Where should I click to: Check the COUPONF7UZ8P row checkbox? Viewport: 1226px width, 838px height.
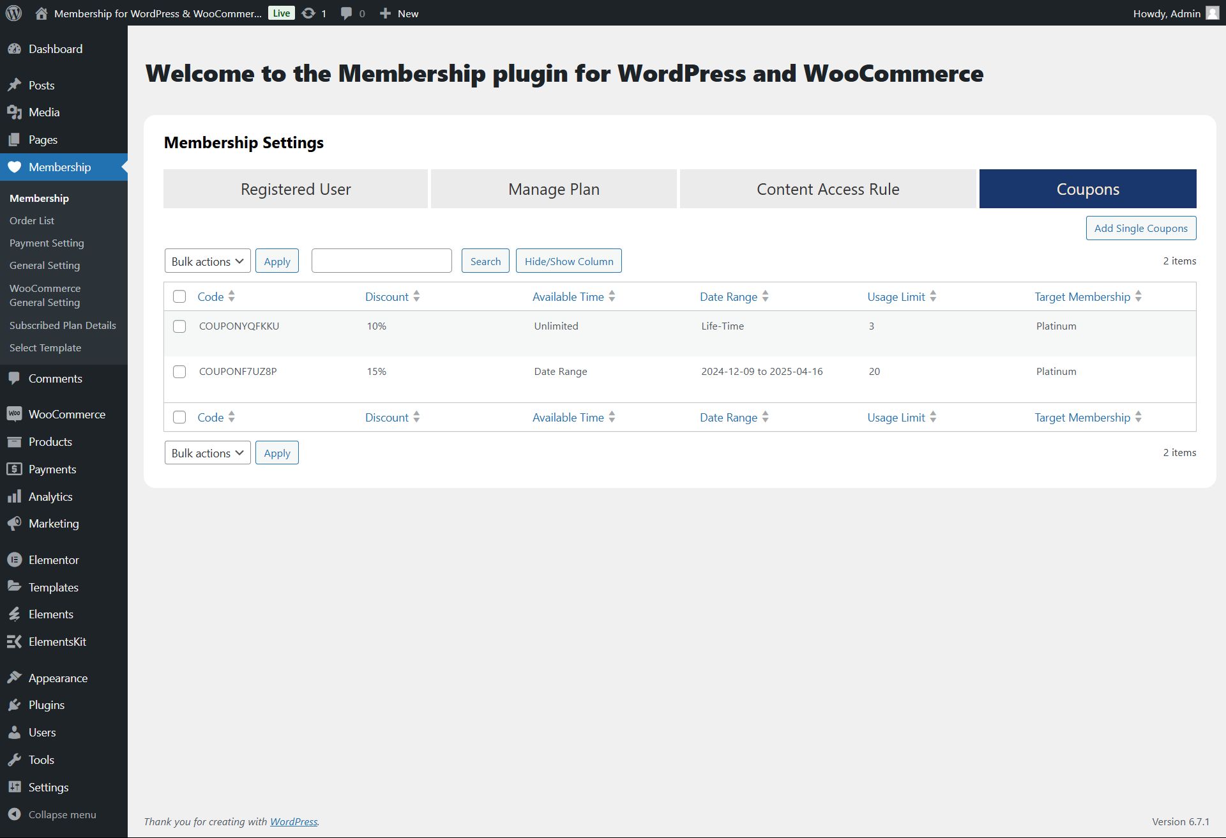click(179, 372)
